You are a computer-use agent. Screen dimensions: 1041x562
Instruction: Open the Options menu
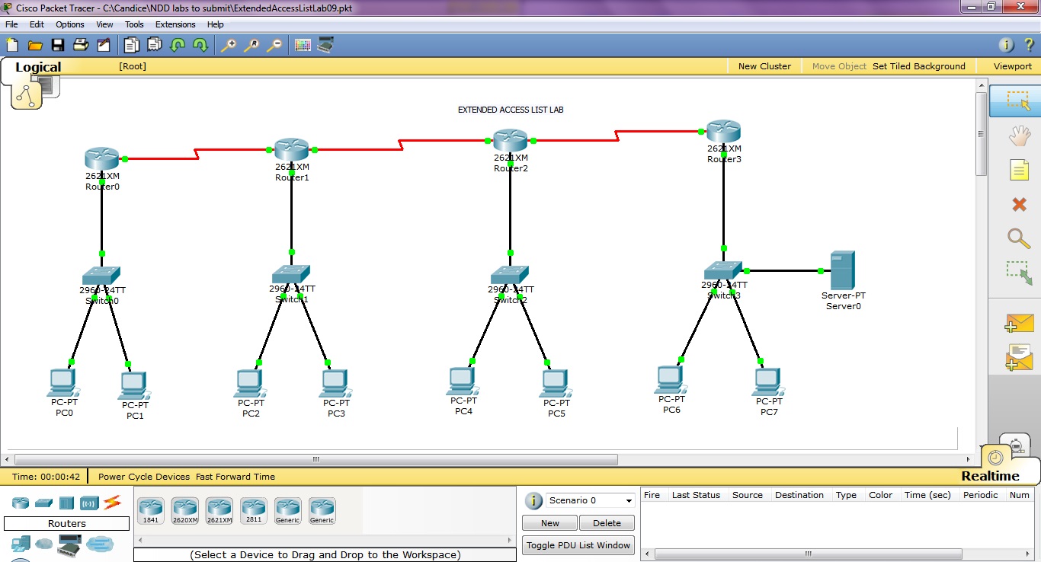pyautogui.click(x=70, y=24)
